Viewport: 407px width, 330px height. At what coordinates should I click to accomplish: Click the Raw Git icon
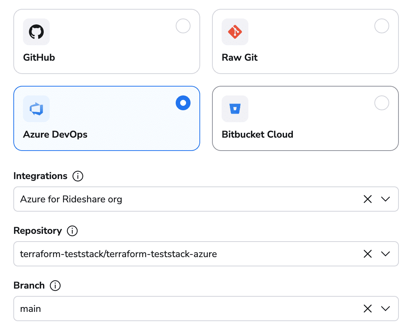coord(235,32)
